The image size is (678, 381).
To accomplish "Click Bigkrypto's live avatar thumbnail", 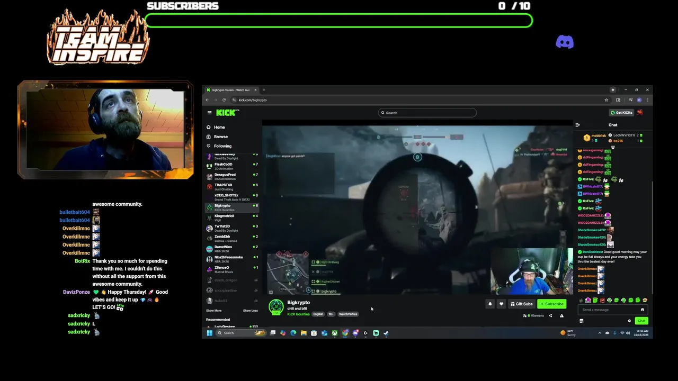I will pos(276,307).
